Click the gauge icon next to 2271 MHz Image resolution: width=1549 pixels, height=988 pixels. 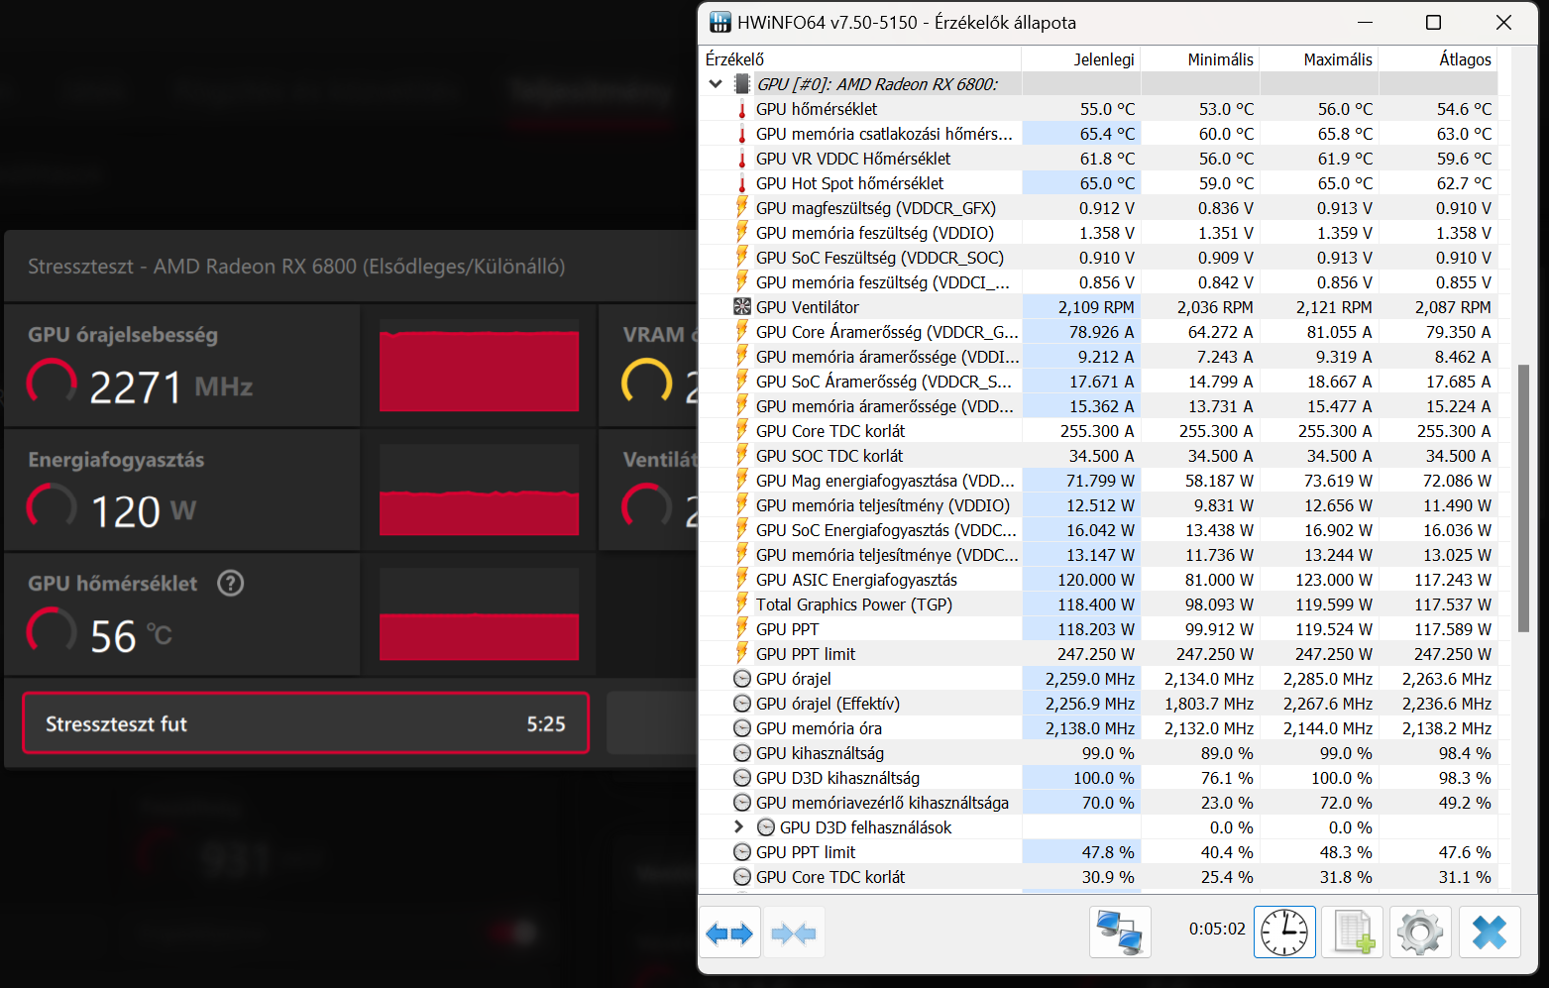point(52,384)
